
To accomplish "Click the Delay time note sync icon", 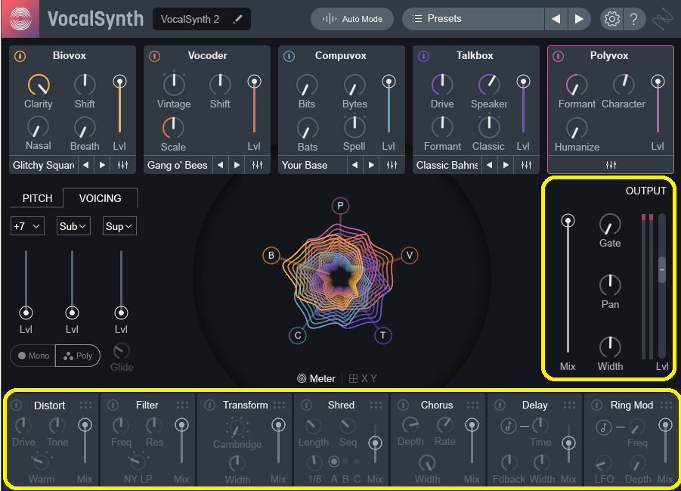I will [508, 426].
